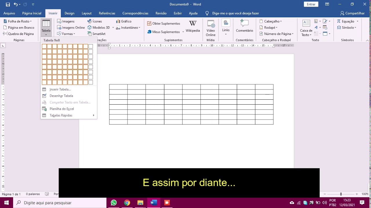Open SmartArt graphic dialog
The width and height of the screenshot is (371, 208).
[97, 34]
